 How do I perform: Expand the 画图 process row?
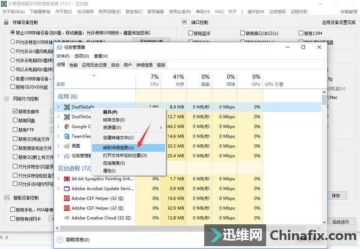58,146
